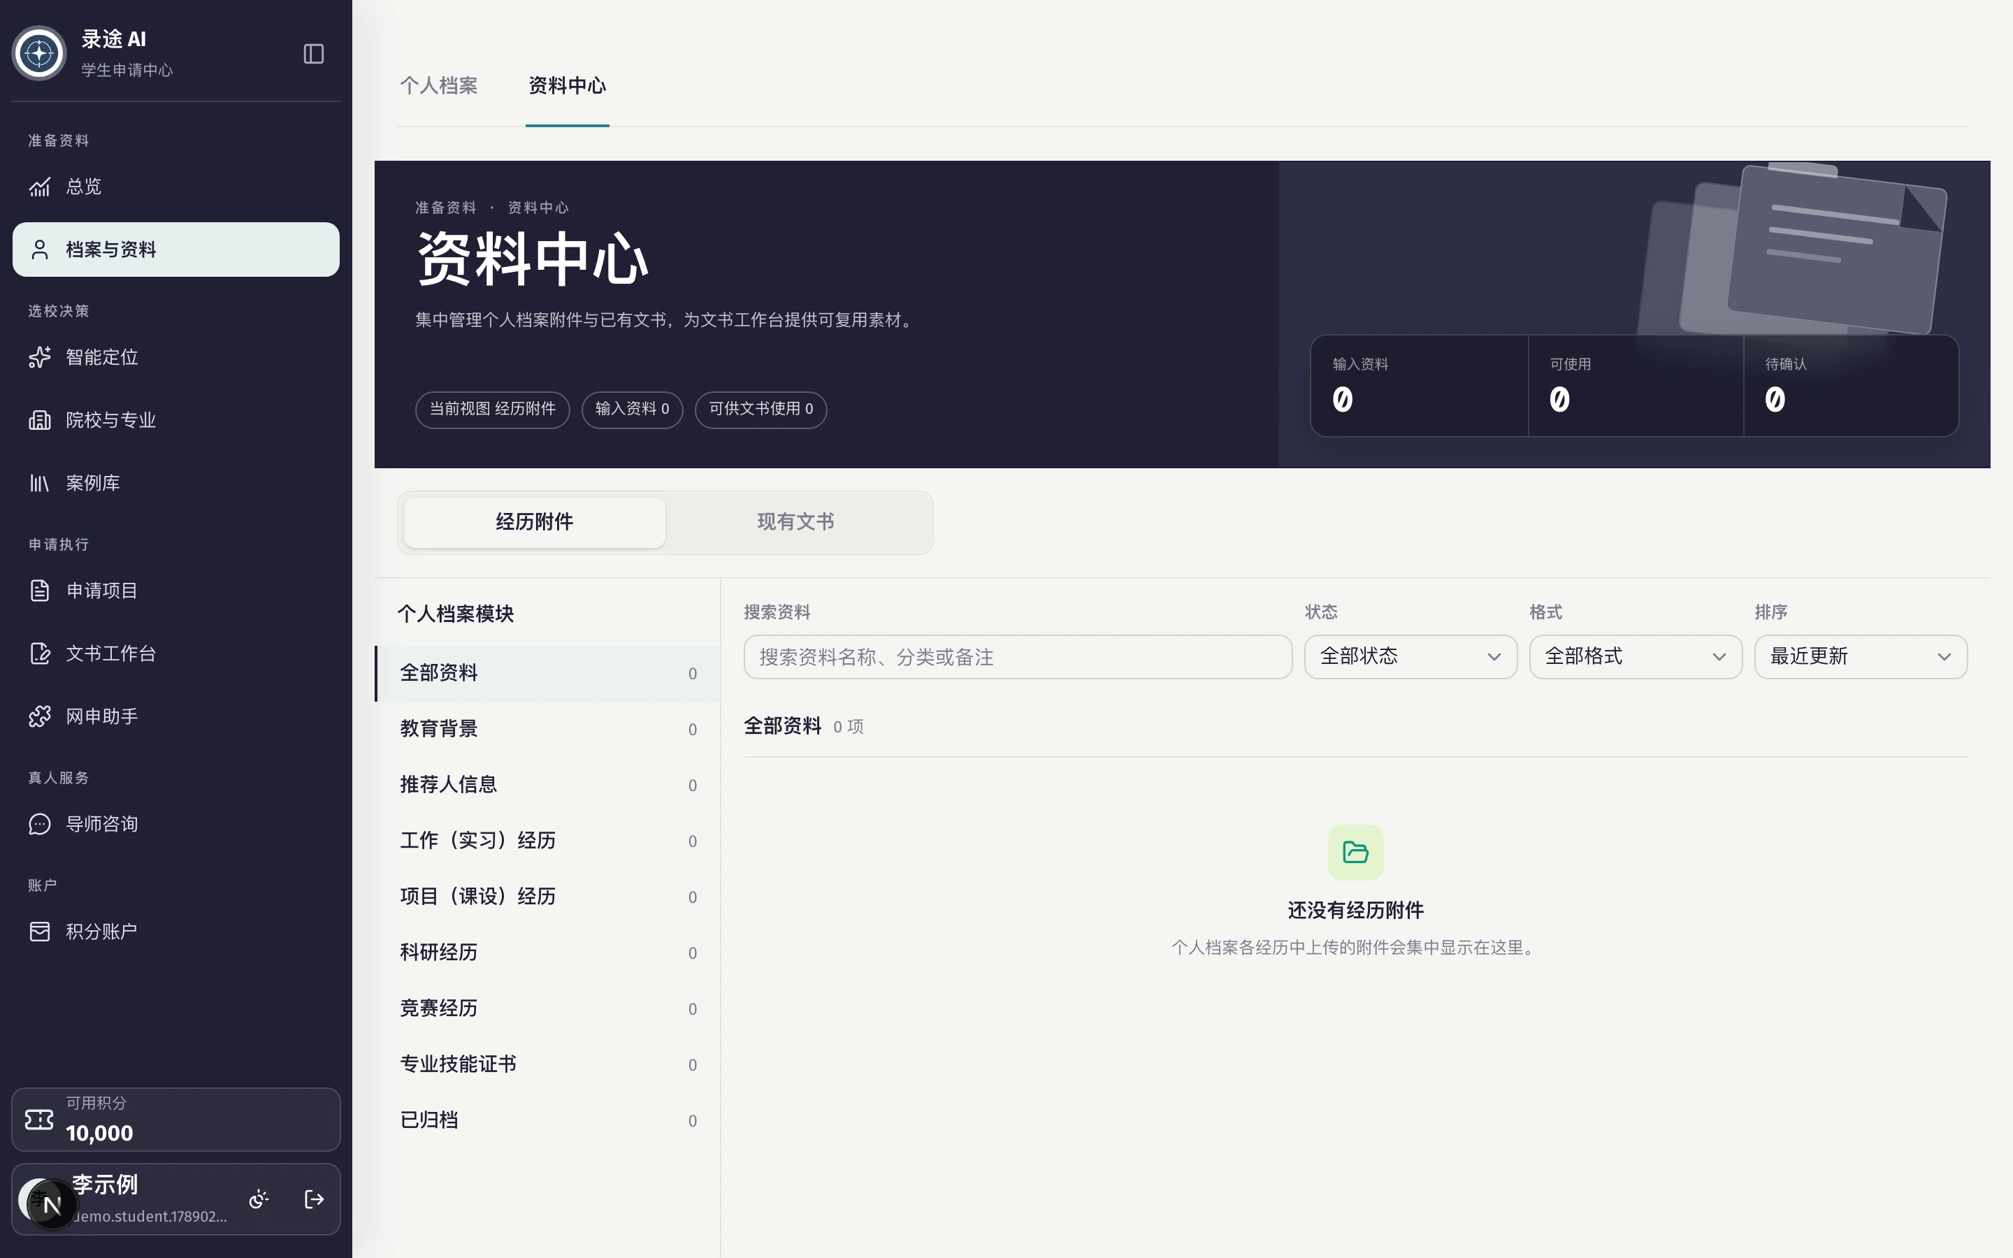Open 网申助手 puzzle icon
This screenshot has height=1258, width=2013.
[40, 716]
